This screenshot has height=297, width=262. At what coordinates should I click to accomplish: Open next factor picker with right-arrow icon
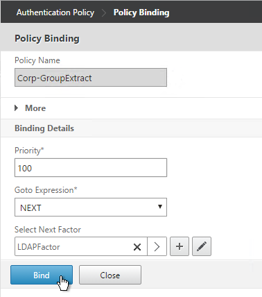click(x=157, y=246)
